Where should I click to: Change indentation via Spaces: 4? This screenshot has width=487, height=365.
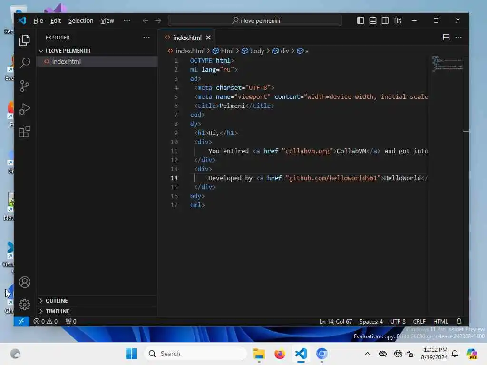point(371,322)
